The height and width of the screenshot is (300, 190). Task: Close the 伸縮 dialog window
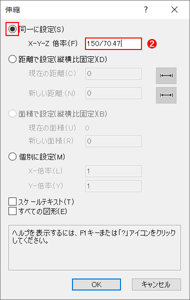[x=174, y=9]
